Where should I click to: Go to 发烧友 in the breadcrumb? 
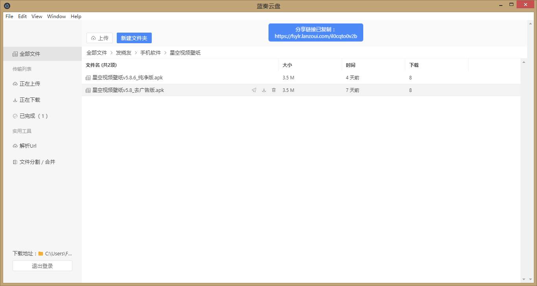[x=123, y=53]
